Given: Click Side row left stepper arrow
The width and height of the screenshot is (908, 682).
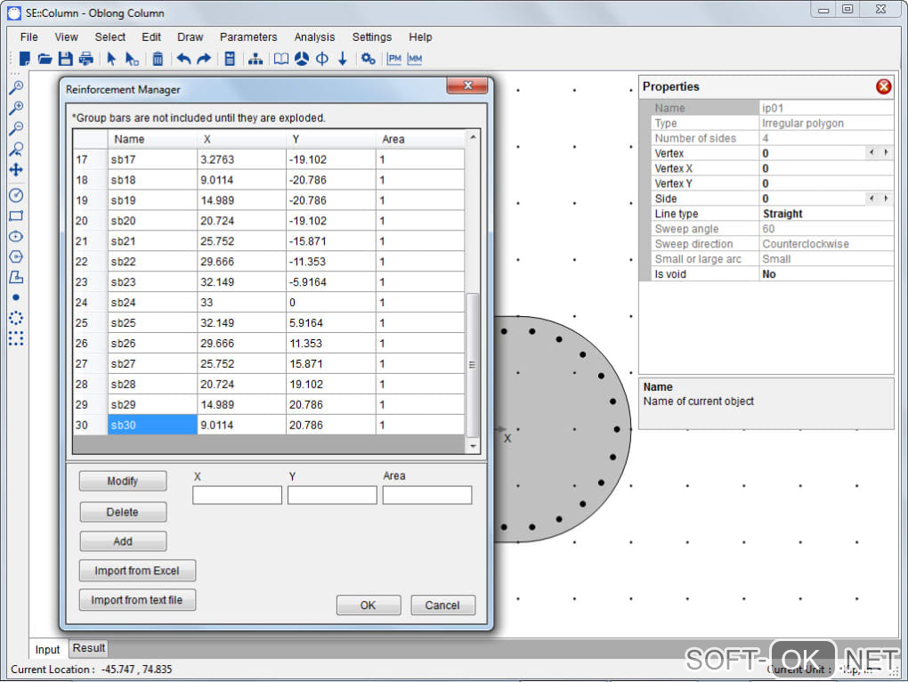Looking at the screenshot, I should click(872, 199).
